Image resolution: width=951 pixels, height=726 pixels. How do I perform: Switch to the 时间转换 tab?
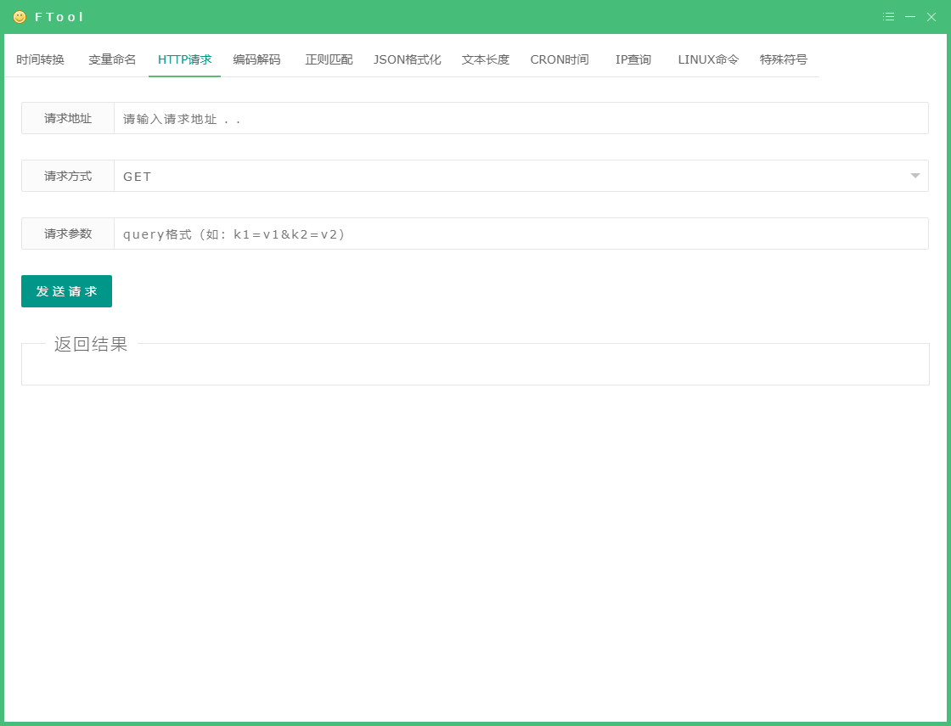point(41,59)
